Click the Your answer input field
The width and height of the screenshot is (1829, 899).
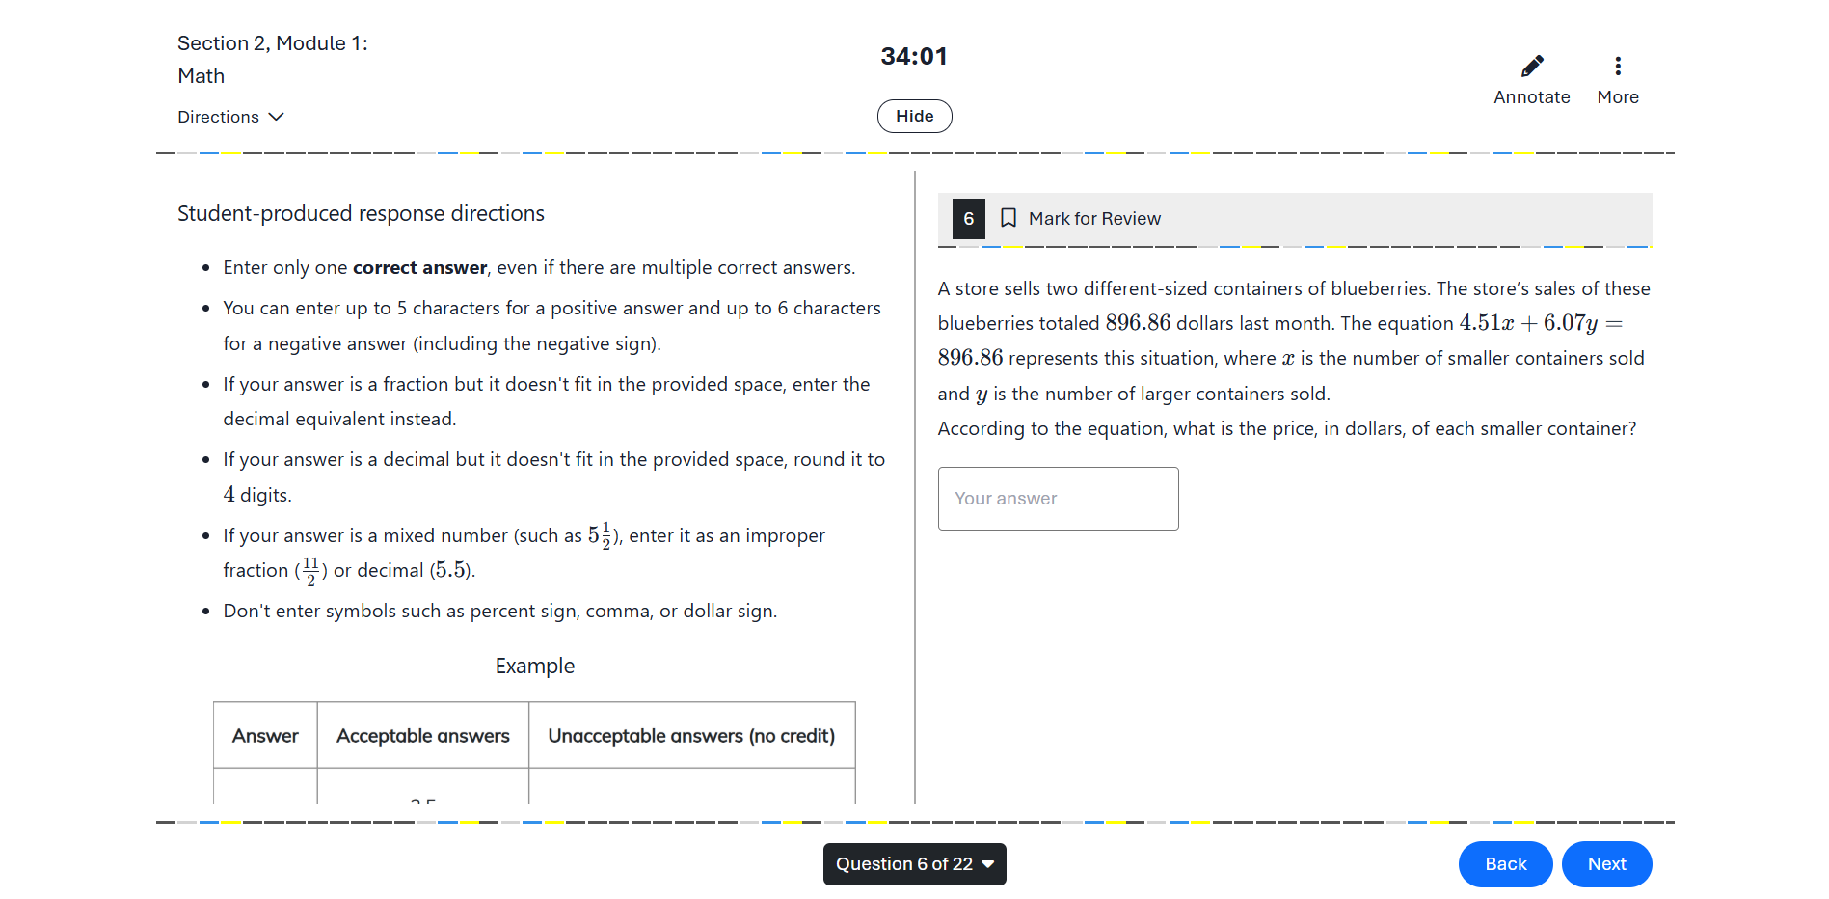[1059, 499]
